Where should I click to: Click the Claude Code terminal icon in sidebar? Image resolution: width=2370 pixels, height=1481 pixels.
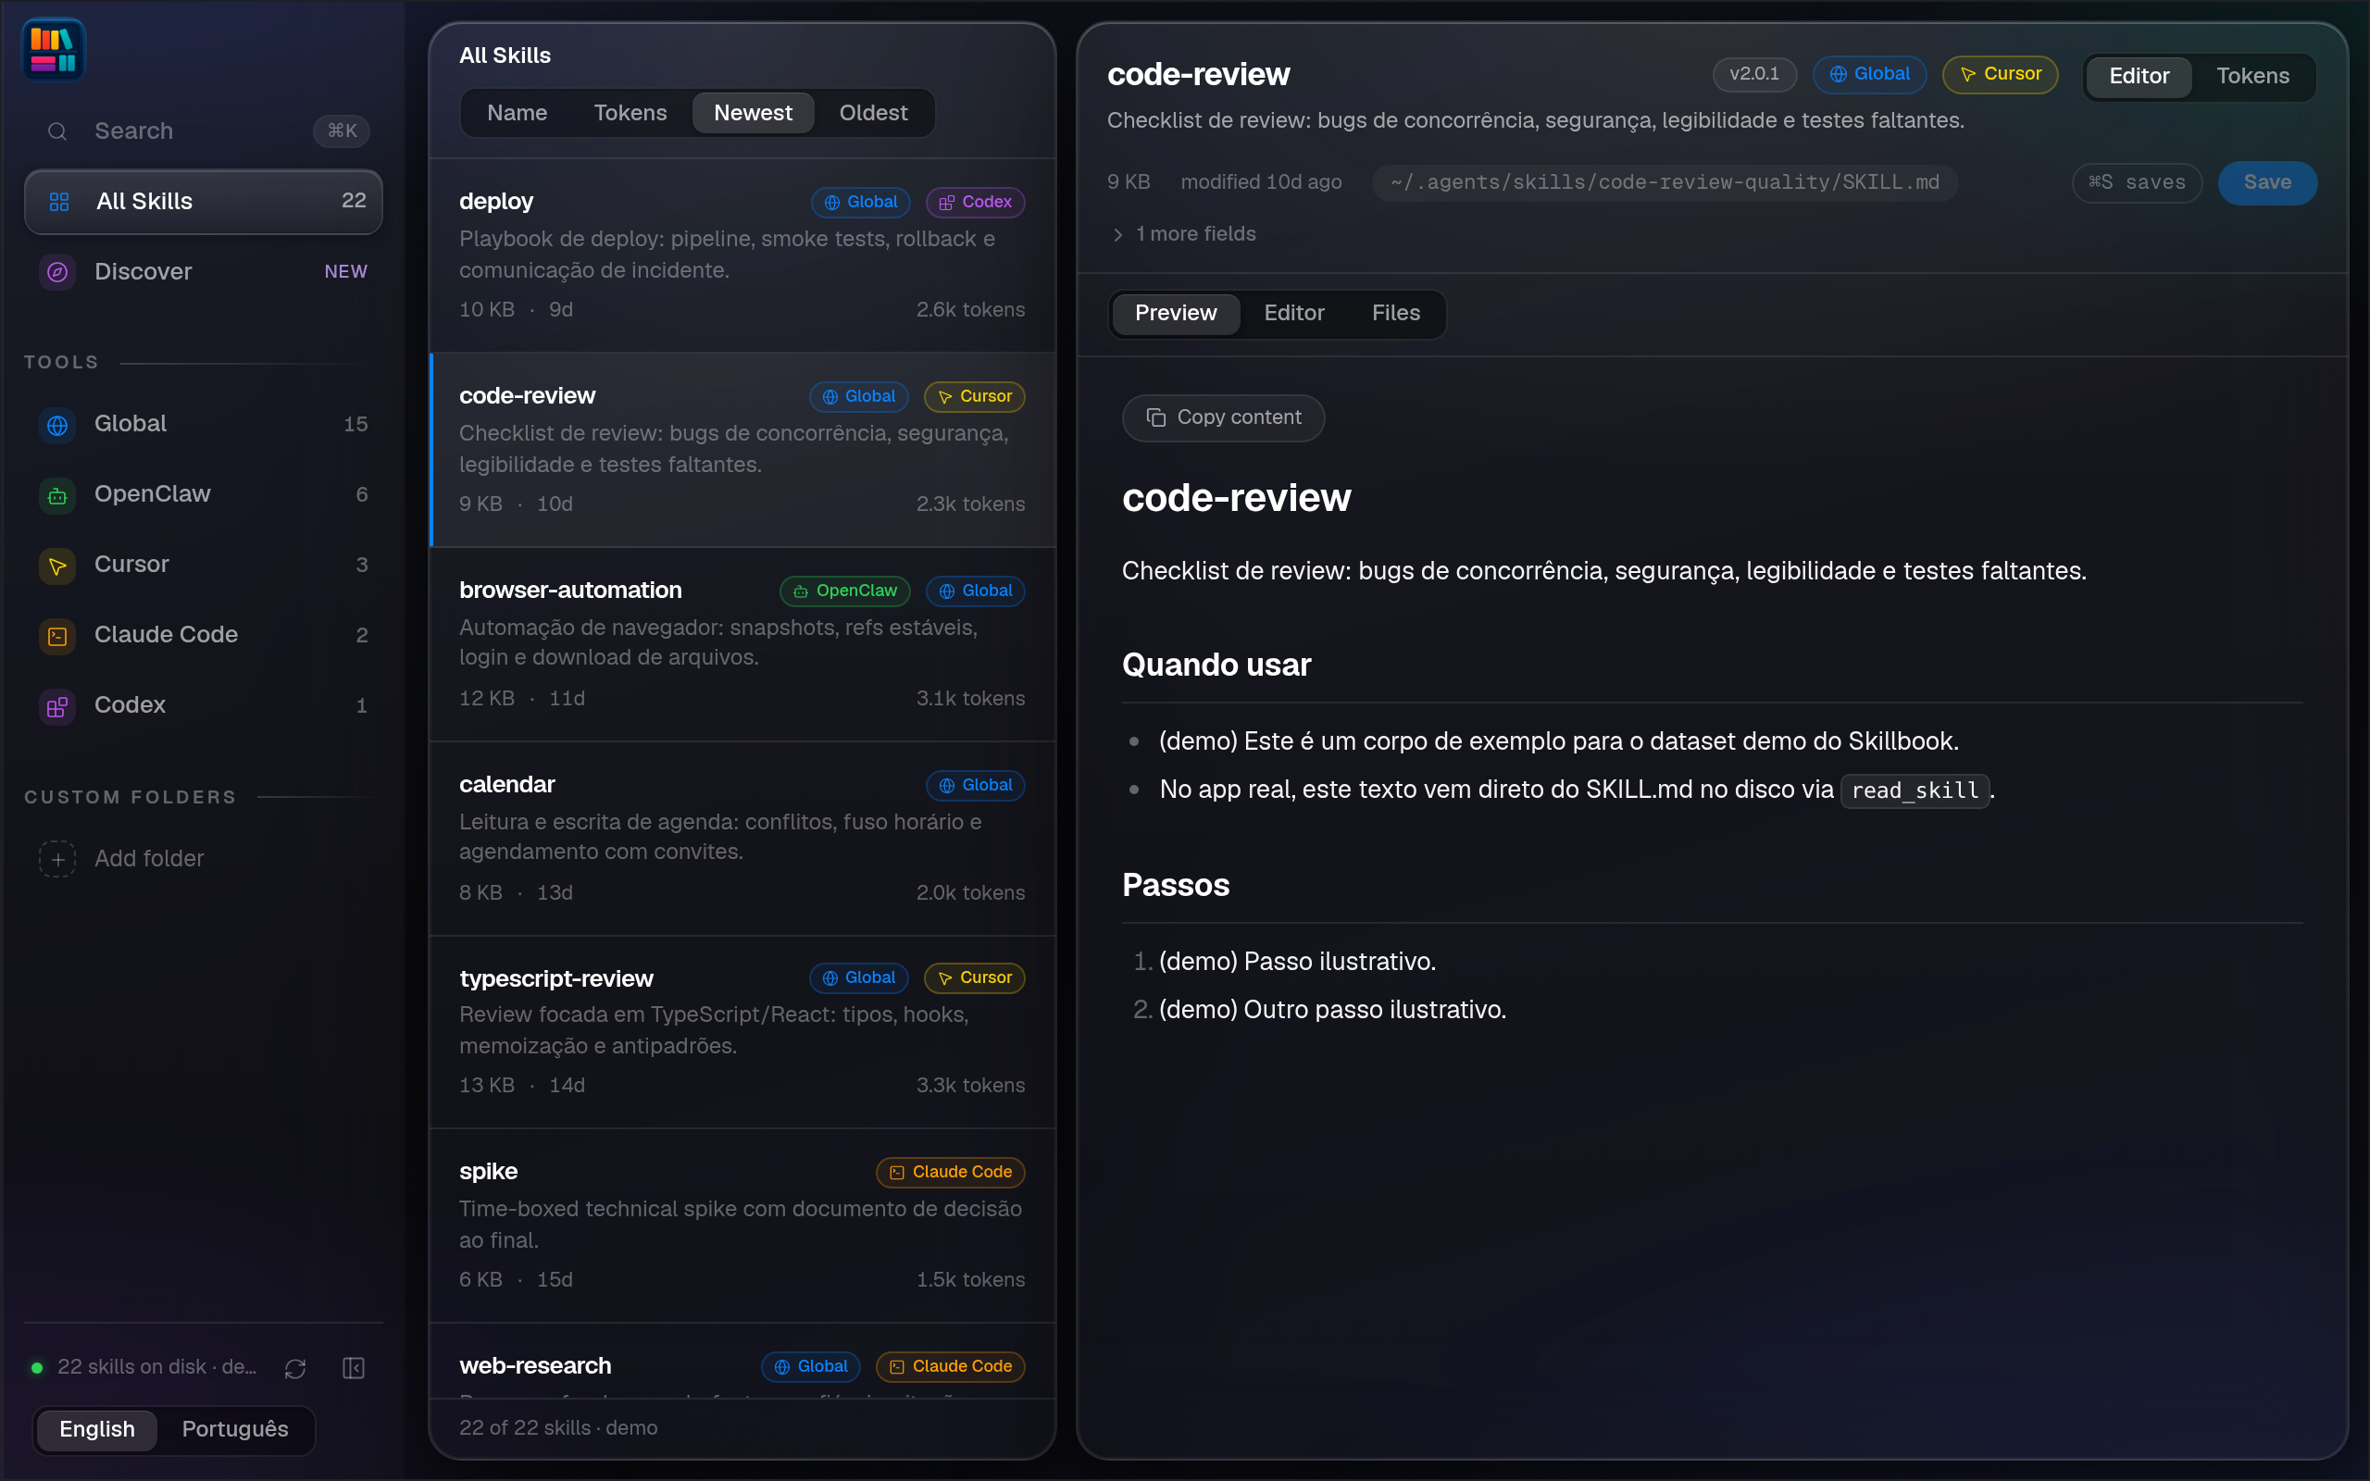(x=57, y=637)
